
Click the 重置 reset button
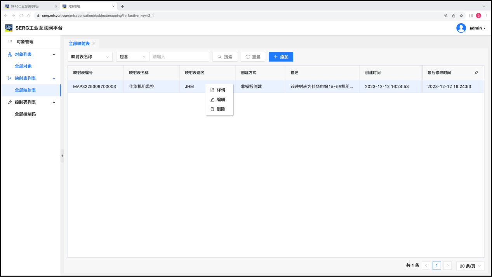coord(253,57)
